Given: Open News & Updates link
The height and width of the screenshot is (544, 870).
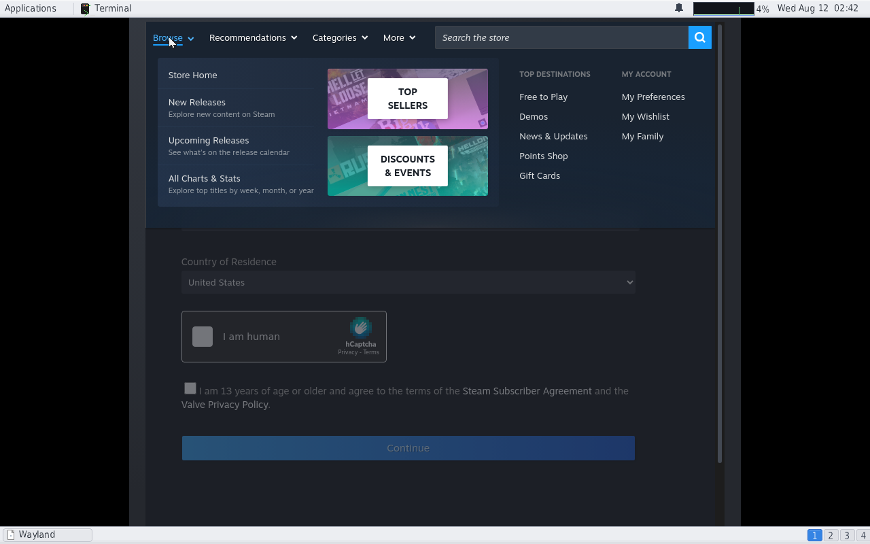Looking at the screenshot, I should pyautogui.click(x=553, y=136).
